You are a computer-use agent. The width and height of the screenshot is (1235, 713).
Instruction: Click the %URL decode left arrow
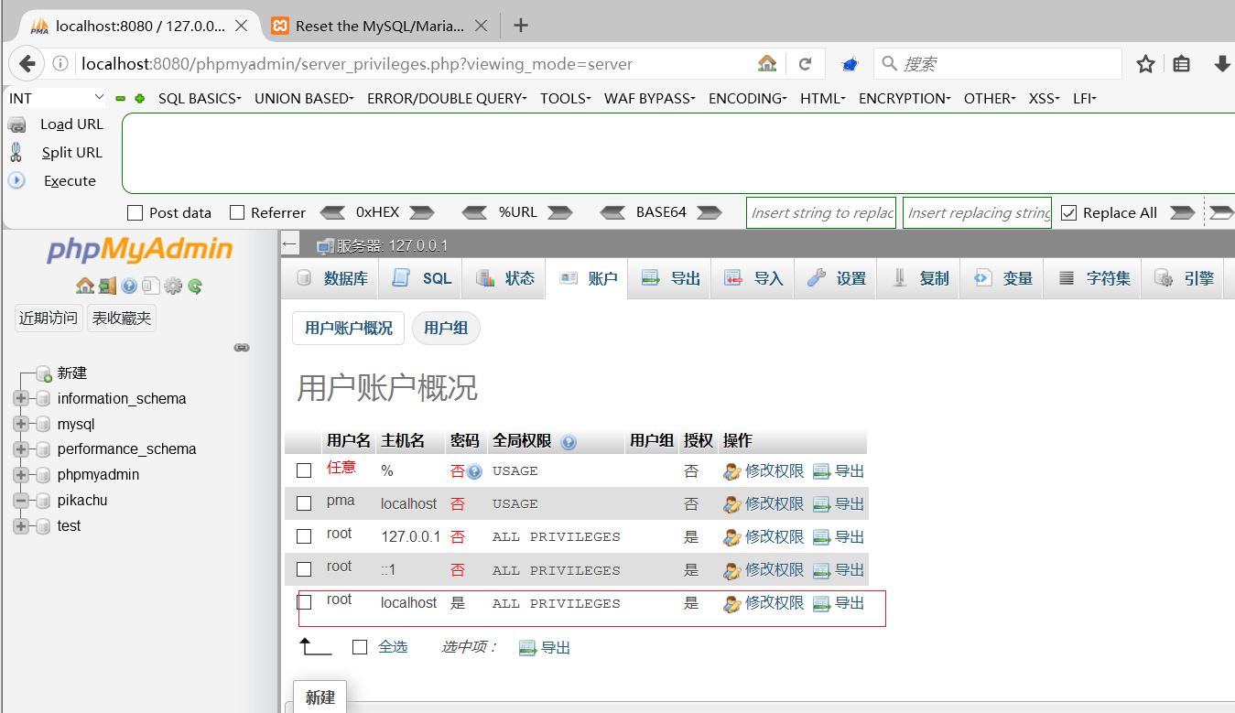(x=474, y=212)
